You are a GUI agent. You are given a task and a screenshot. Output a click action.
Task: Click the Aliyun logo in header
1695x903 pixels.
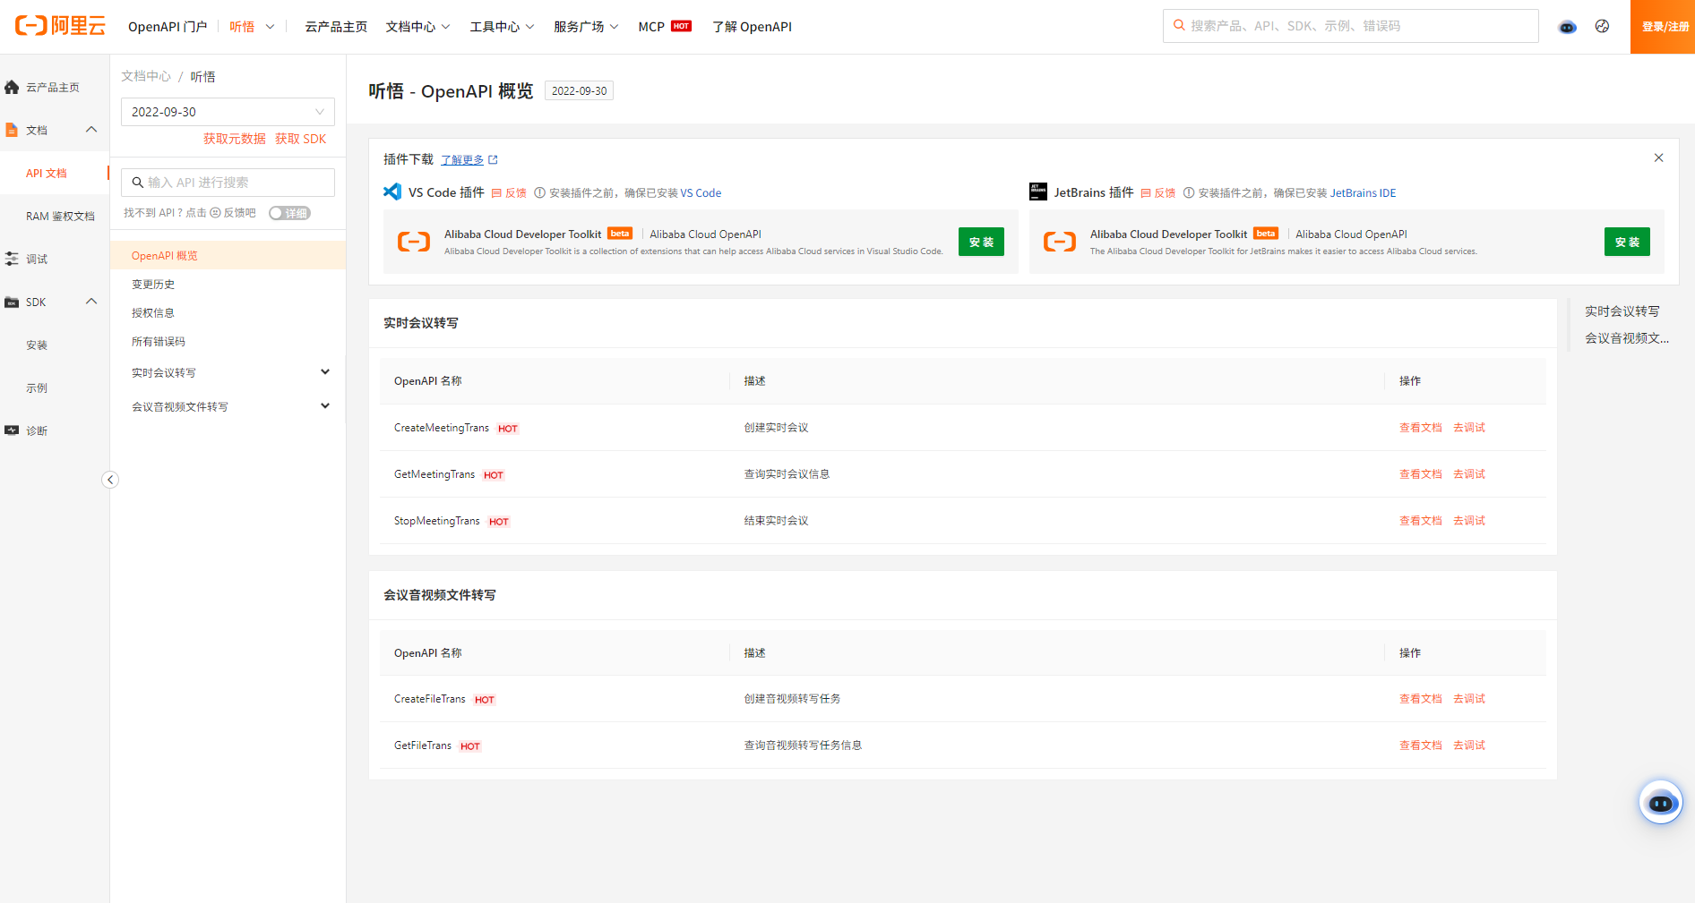coord(60,26)
